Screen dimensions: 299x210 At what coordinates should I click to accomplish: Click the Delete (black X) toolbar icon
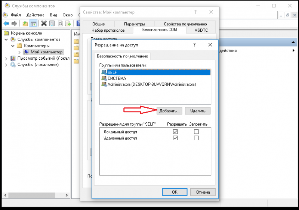tap(44, 23)
